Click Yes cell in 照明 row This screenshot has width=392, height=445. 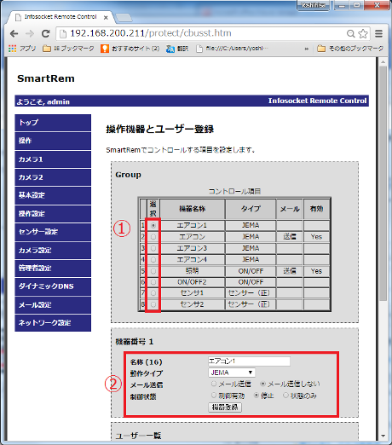pyautogui.click(x=316, y=271)
